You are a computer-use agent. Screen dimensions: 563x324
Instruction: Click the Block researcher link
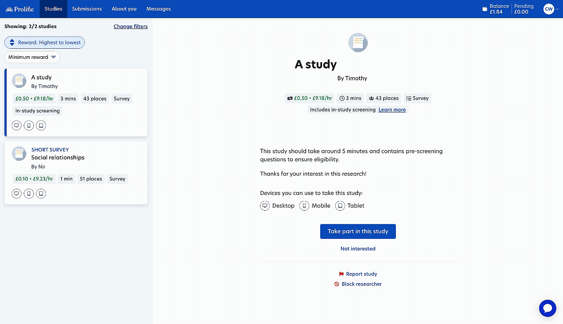tap(358, 284)
